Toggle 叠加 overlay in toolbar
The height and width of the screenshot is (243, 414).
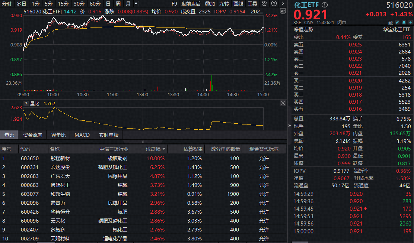[210, 4]
